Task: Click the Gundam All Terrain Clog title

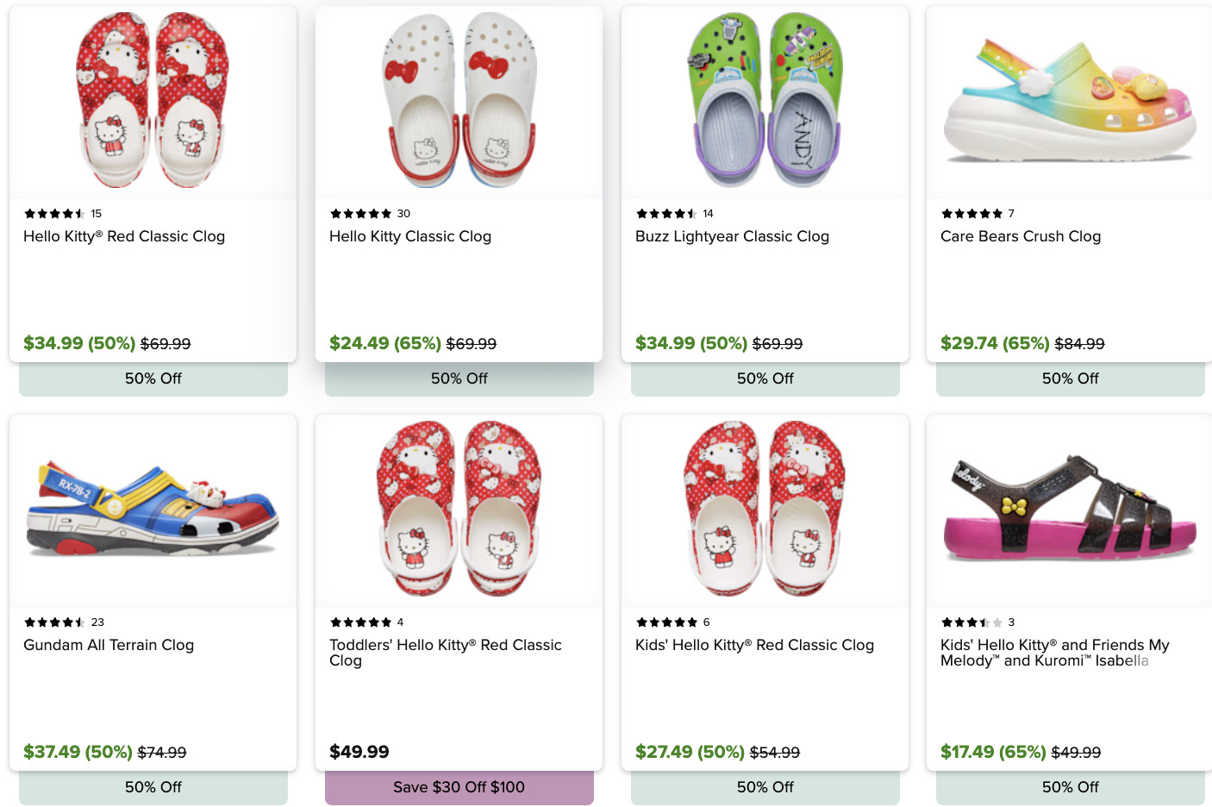Action: coord(109,645)
